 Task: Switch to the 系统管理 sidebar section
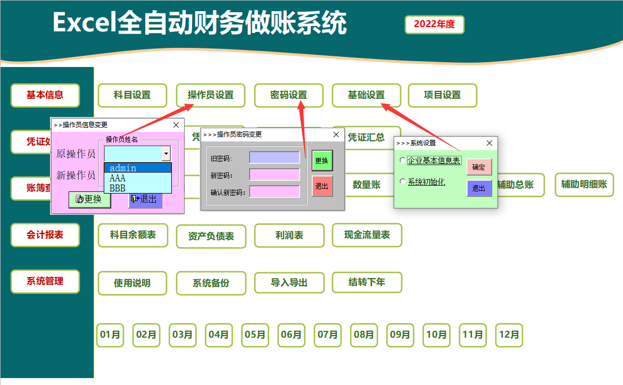point(45,282)
